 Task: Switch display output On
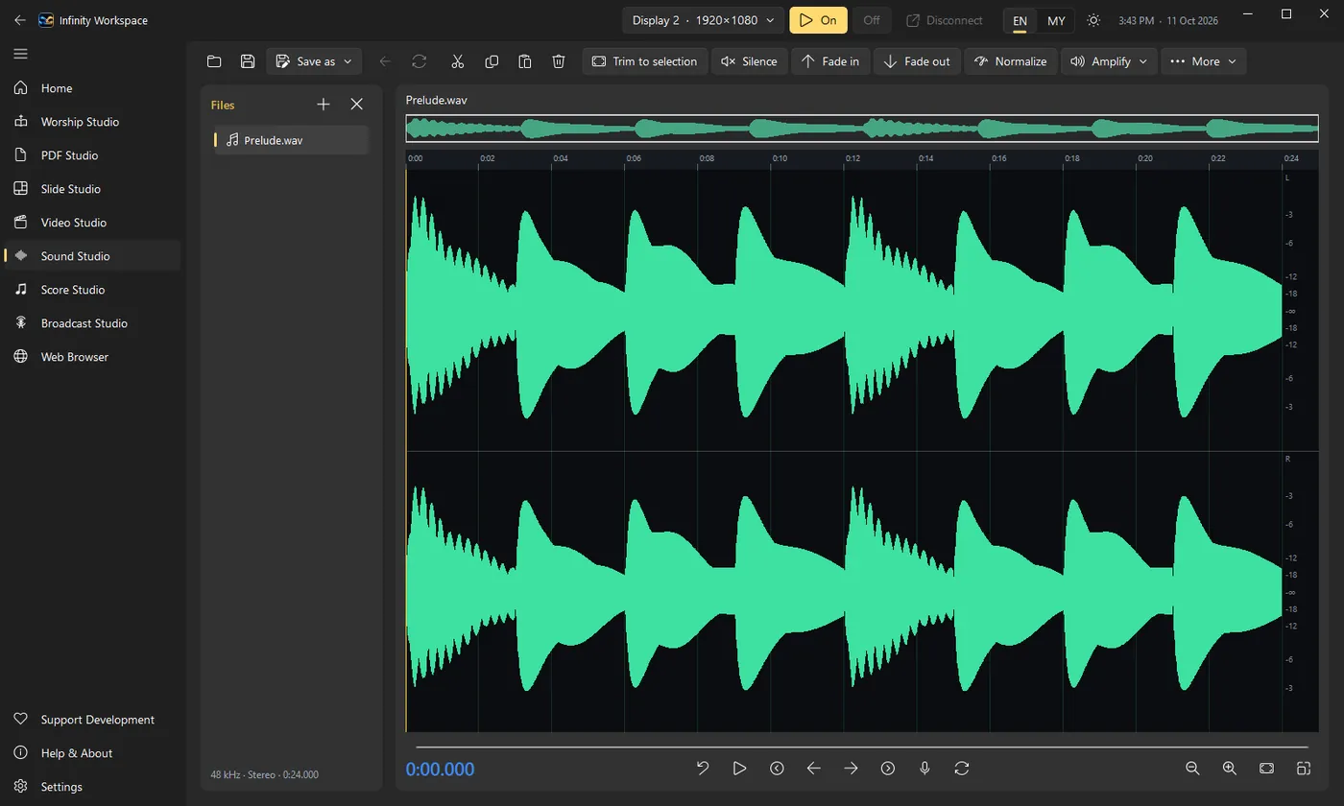point(818,20)
